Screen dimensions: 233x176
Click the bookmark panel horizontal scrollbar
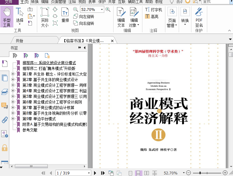coord(31,166)
